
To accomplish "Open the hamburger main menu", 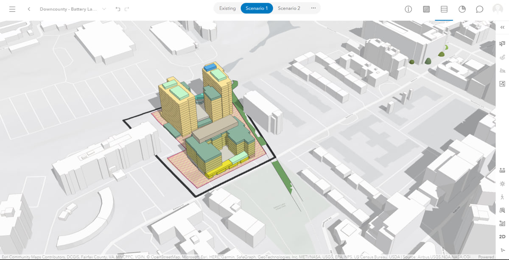I will point(12,9).
